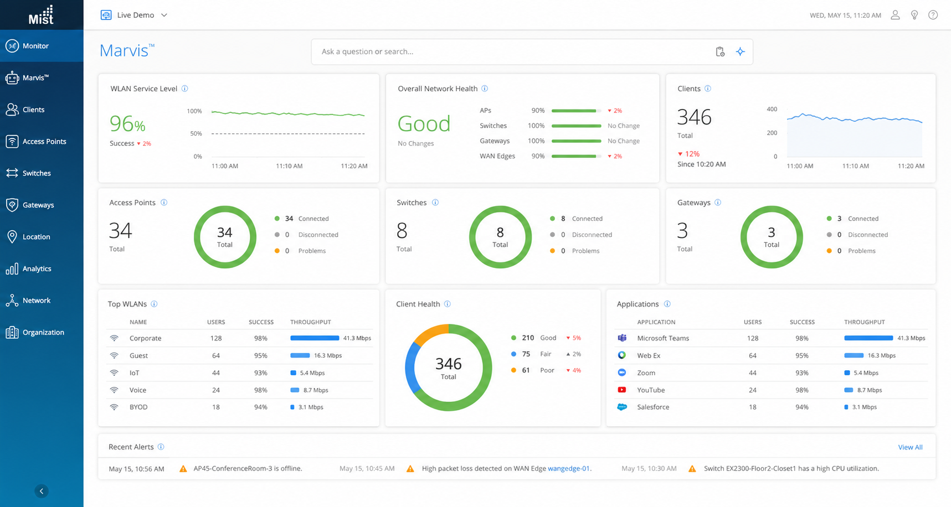
Task: Select the Corporate WLAN row
Action: click(239, 338)
